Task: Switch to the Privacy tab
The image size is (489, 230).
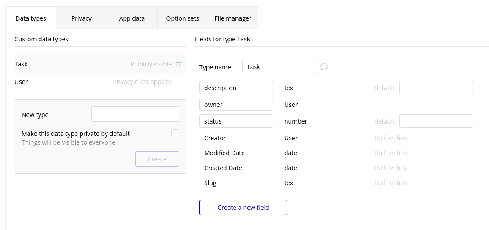Action: [81, 18]
